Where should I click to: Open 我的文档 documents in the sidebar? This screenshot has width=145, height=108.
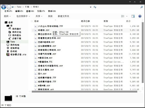point(15,32)
